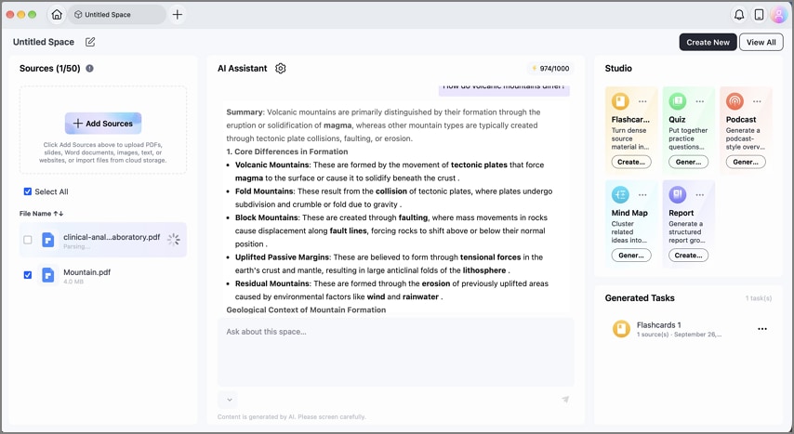Select the clinical-anal...aboratory.pdf file name
The height and width of the screenshot is (434, 794).
point(112,237)
